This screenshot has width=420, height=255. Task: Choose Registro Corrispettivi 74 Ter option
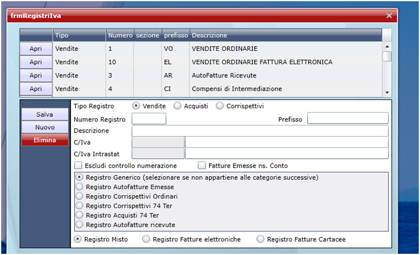click(x=79, y=205)
